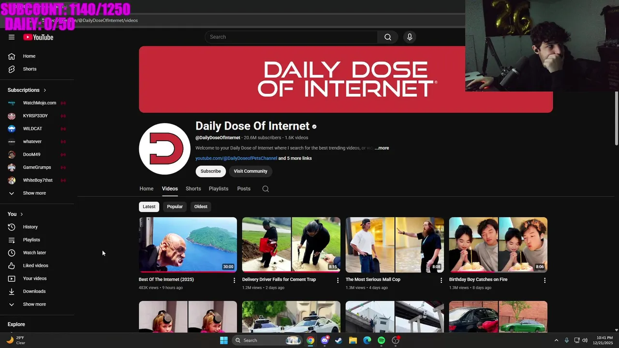The image size is (619, 348).
Task: Open 'Birthday Boy Catches on Fire' title
Action: click(x=478, y=279)
